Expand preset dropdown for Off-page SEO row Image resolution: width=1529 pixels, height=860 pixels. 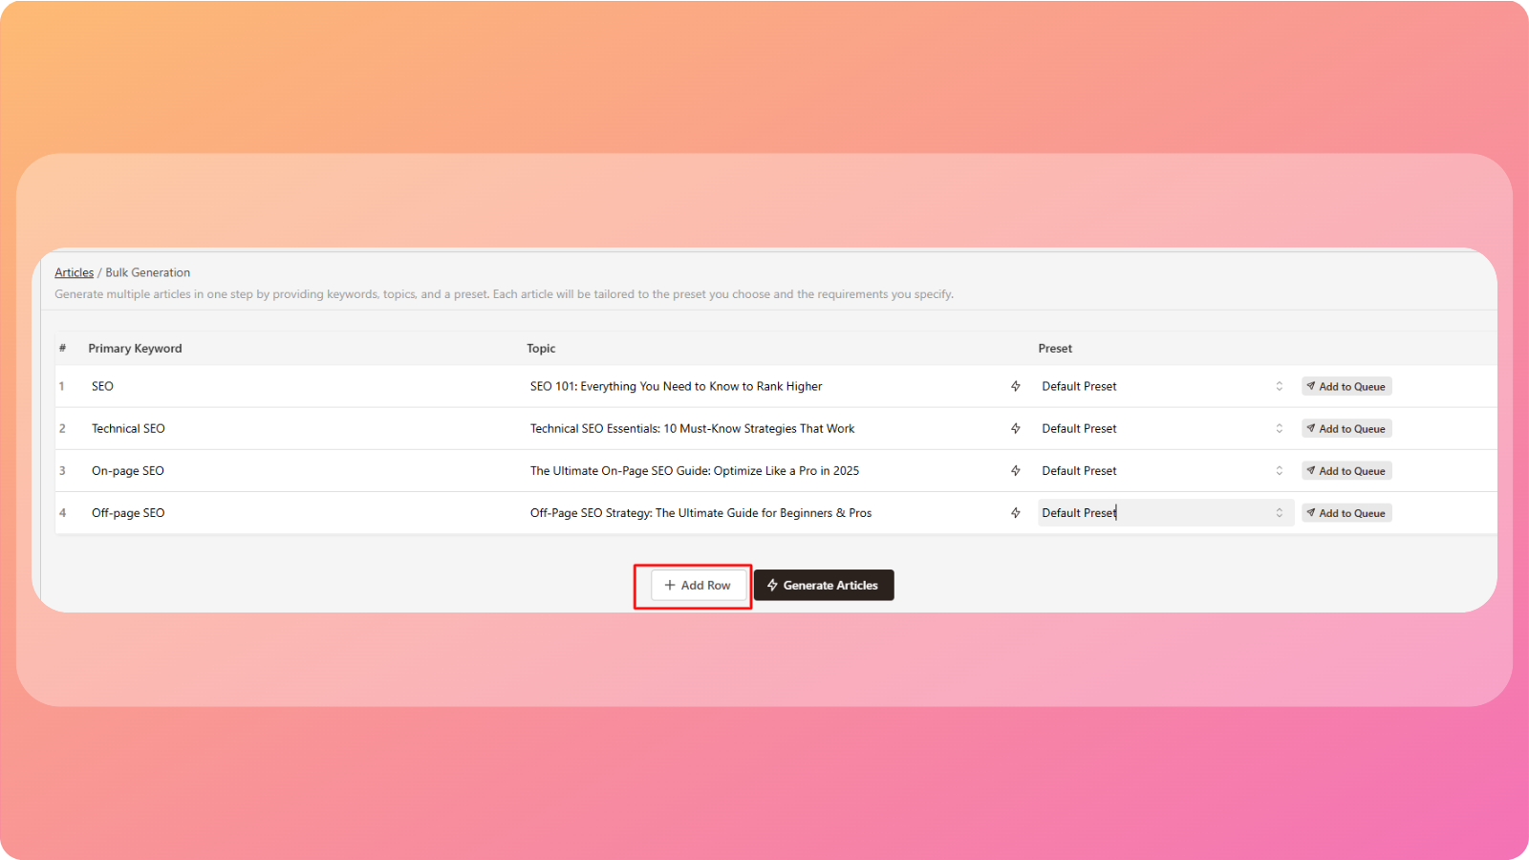tap(1163, 513)
